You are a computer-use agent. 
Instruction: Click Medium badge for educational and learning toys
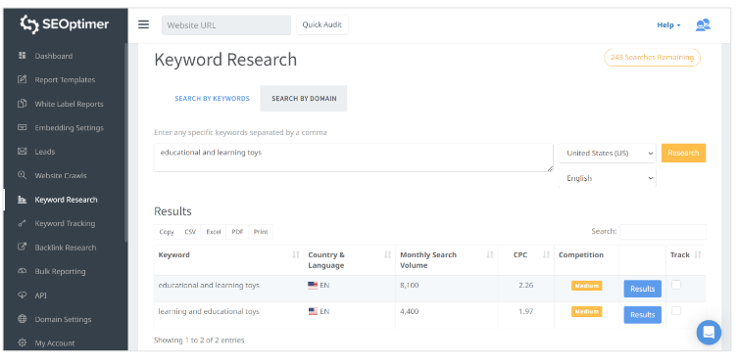coord(586,286)
